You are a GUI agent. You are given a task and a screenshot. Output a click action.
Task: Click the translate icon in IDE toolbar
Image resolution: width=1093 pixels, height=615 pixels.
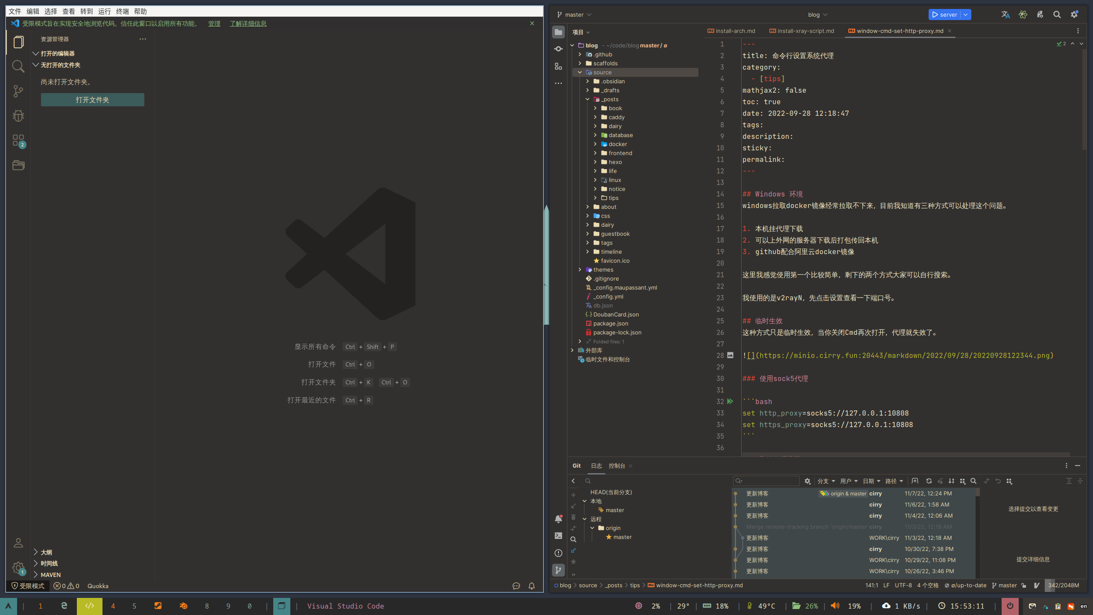[x=1005, y=15]
